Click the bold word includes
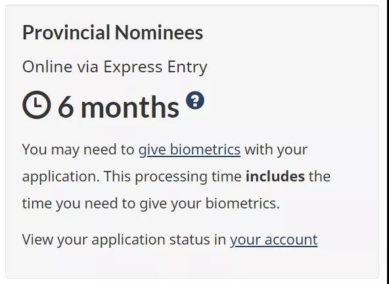Viewport: 389px width, 284px height. (275, 176)
